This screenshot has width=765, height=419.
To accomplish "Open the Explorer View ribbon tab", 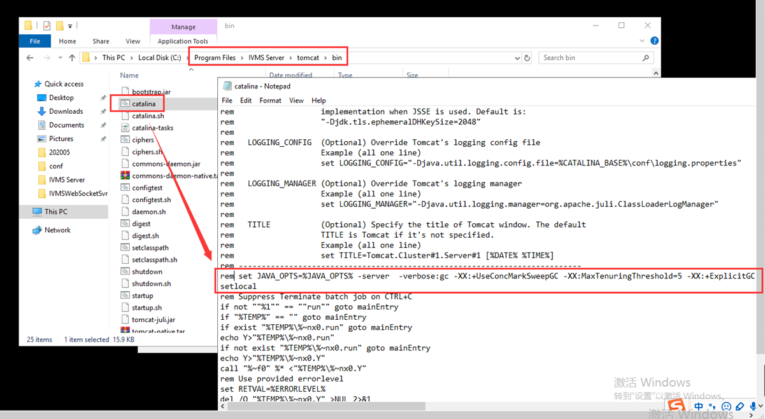I will tap(132, 41).
